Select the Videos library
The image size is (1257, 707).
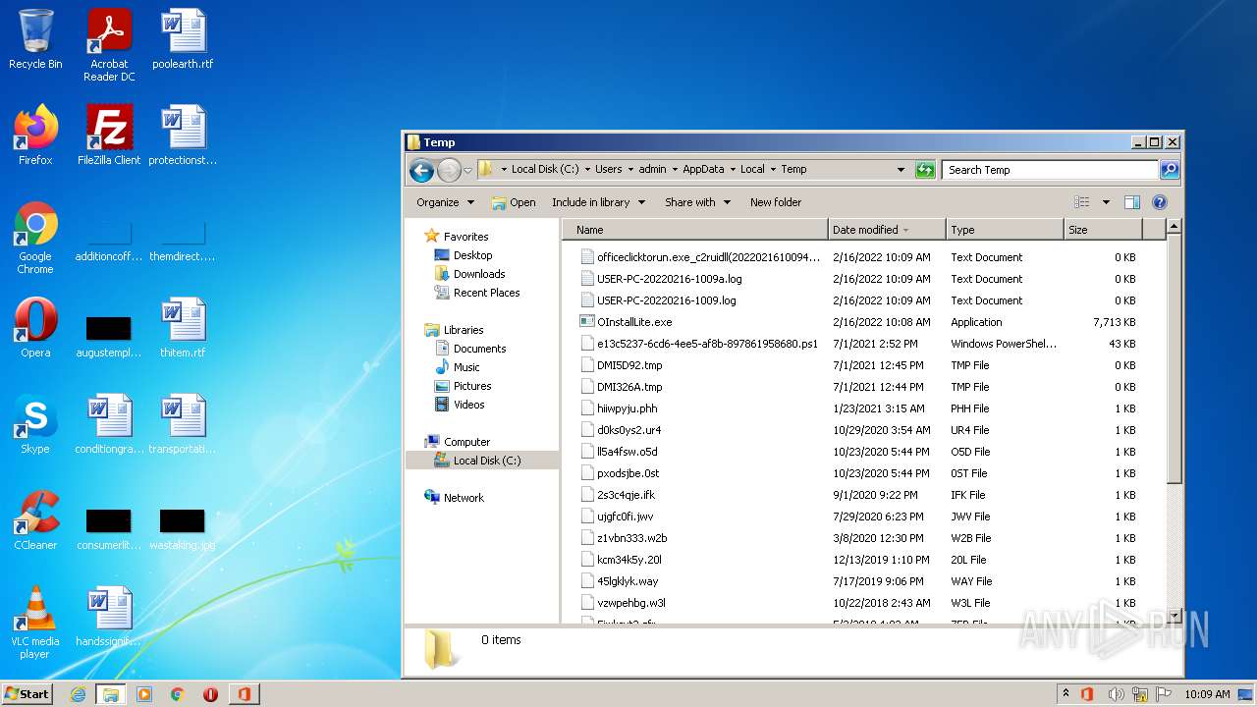[460, 405]
